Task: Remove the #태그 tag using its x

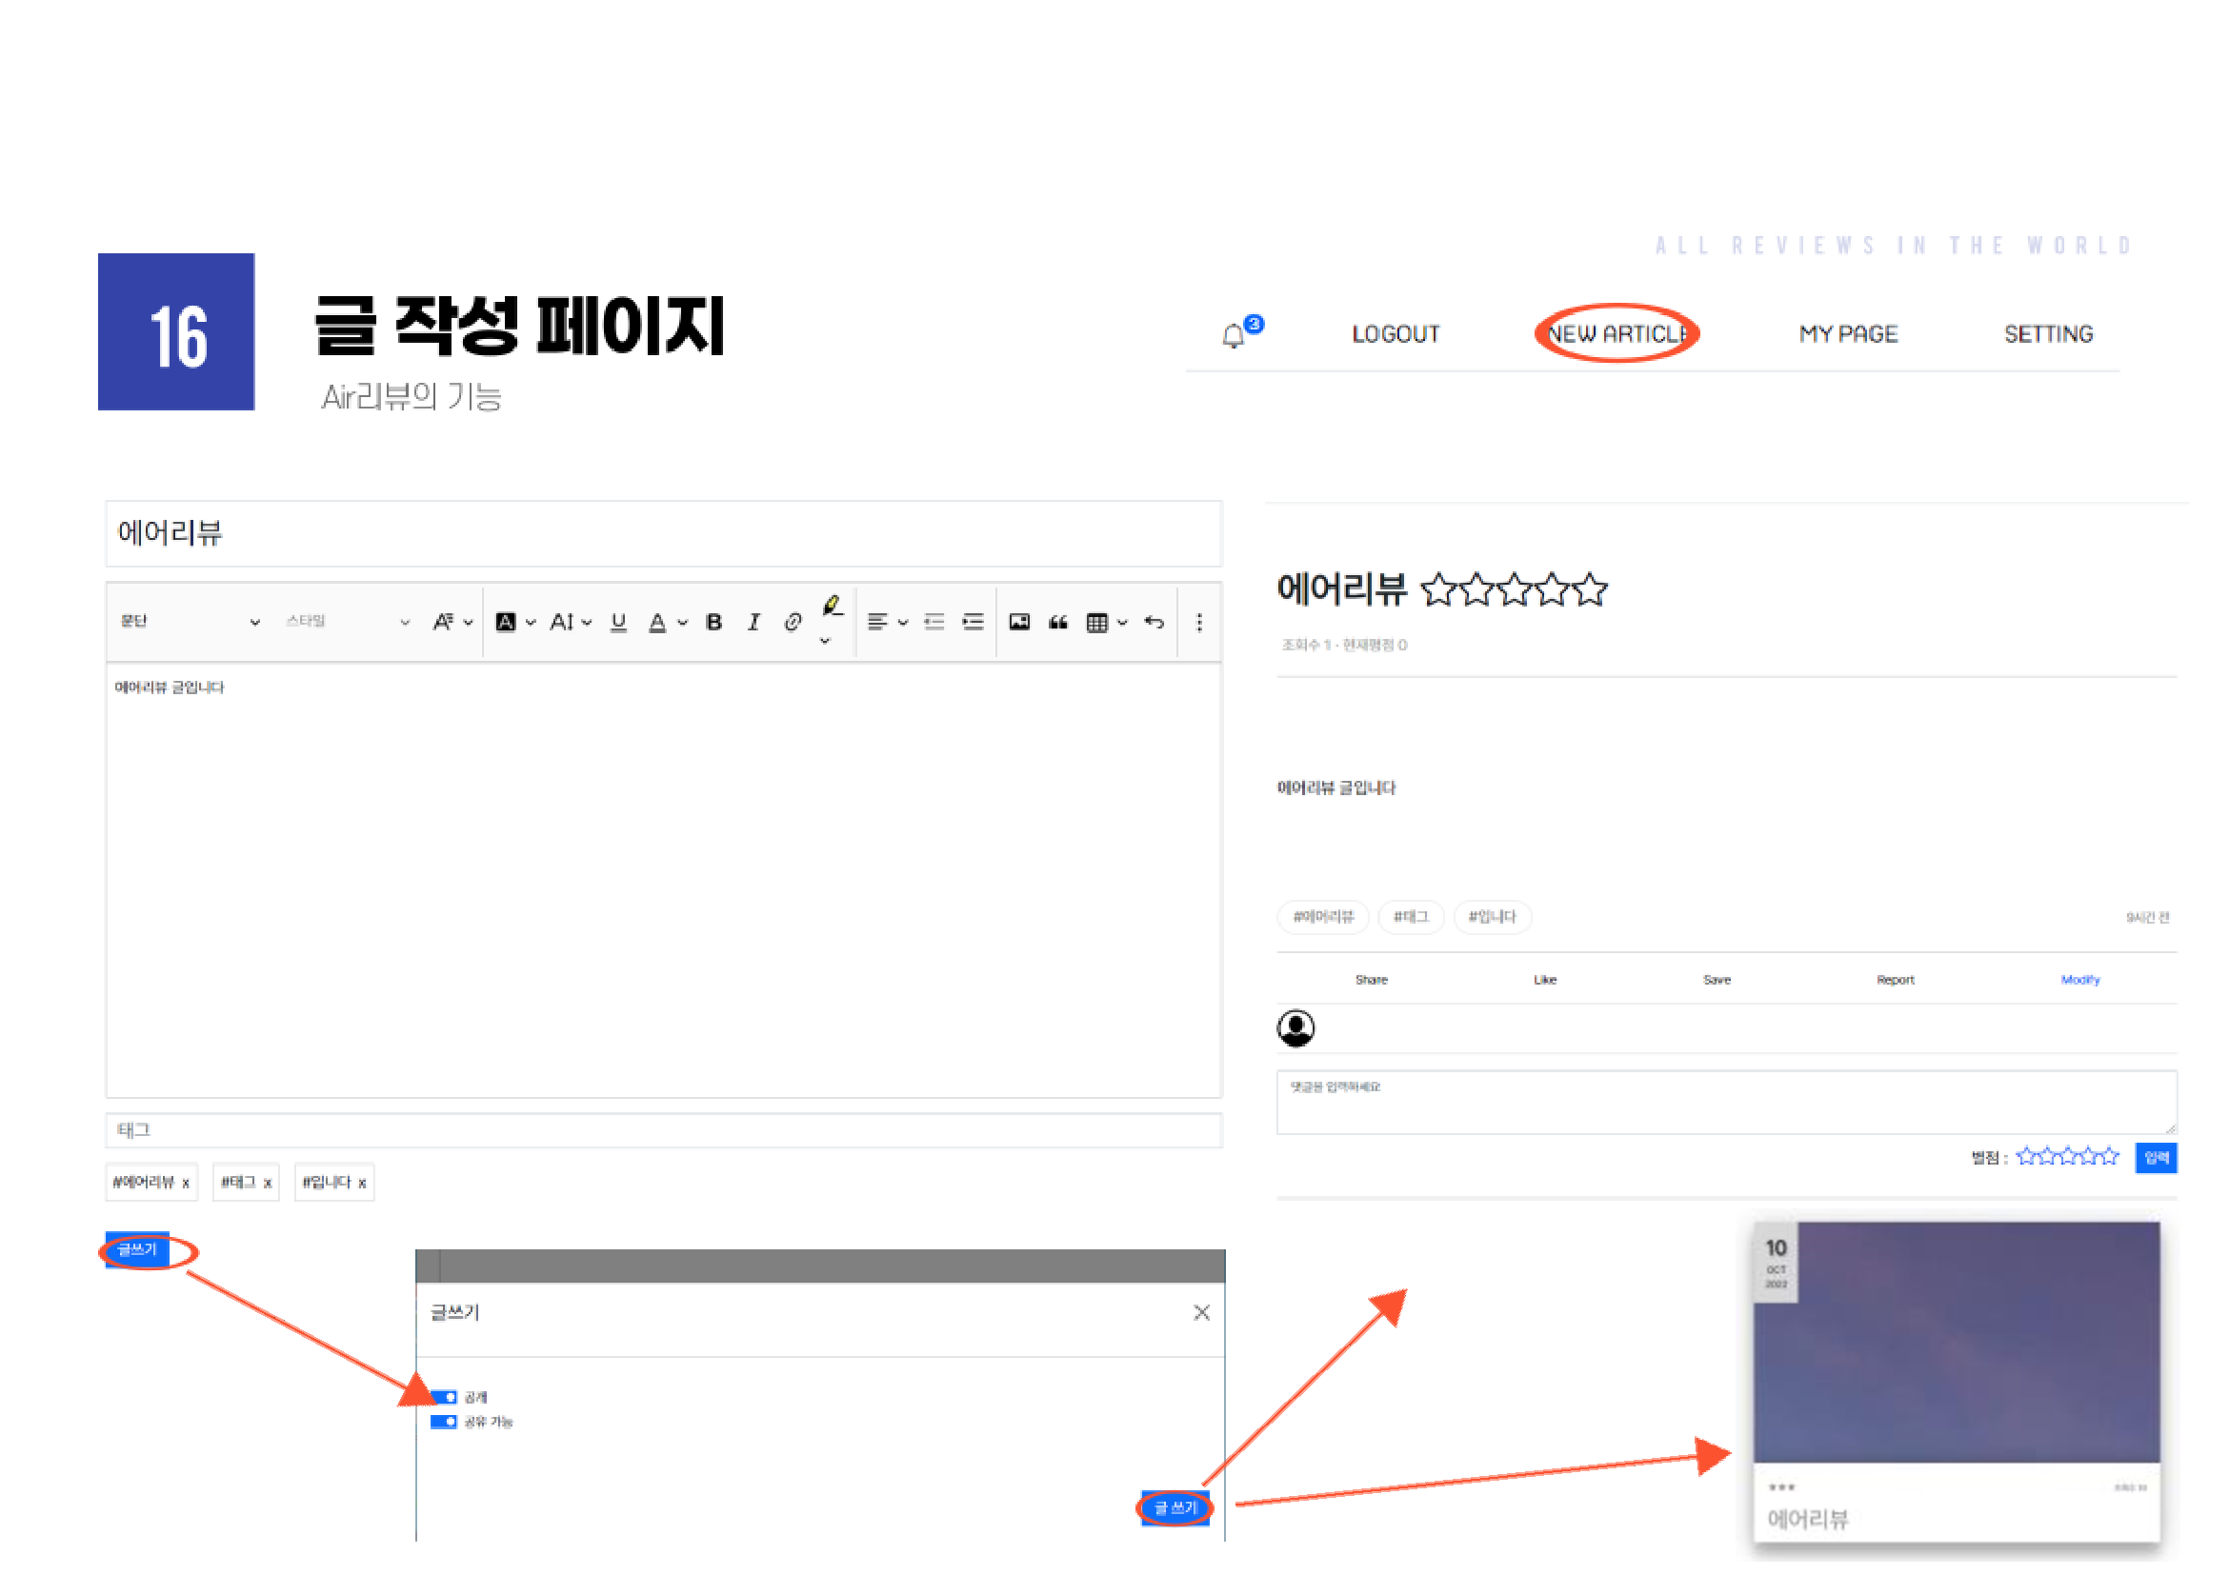Action: 267,1184
